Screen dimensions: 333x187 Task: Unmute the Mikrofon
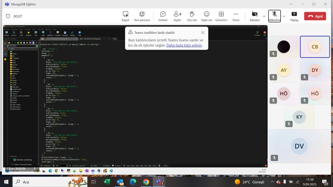(274, 16)
